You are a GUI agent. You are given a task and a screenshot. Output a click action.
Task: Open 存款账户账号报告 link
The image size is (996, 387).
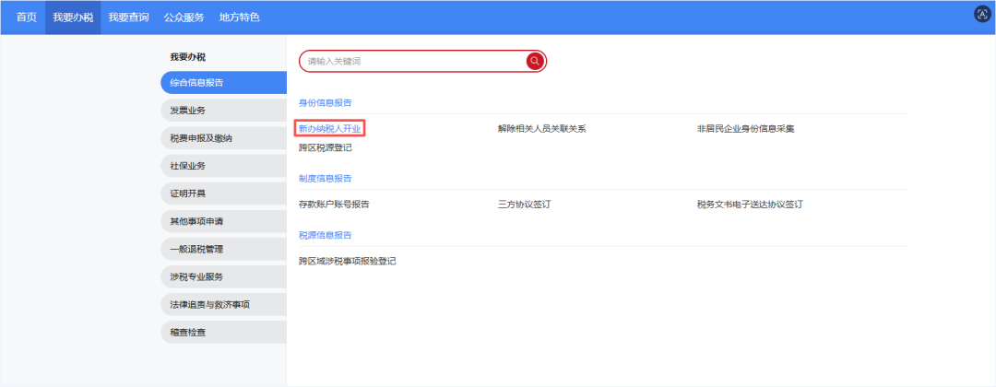(334, 205)
